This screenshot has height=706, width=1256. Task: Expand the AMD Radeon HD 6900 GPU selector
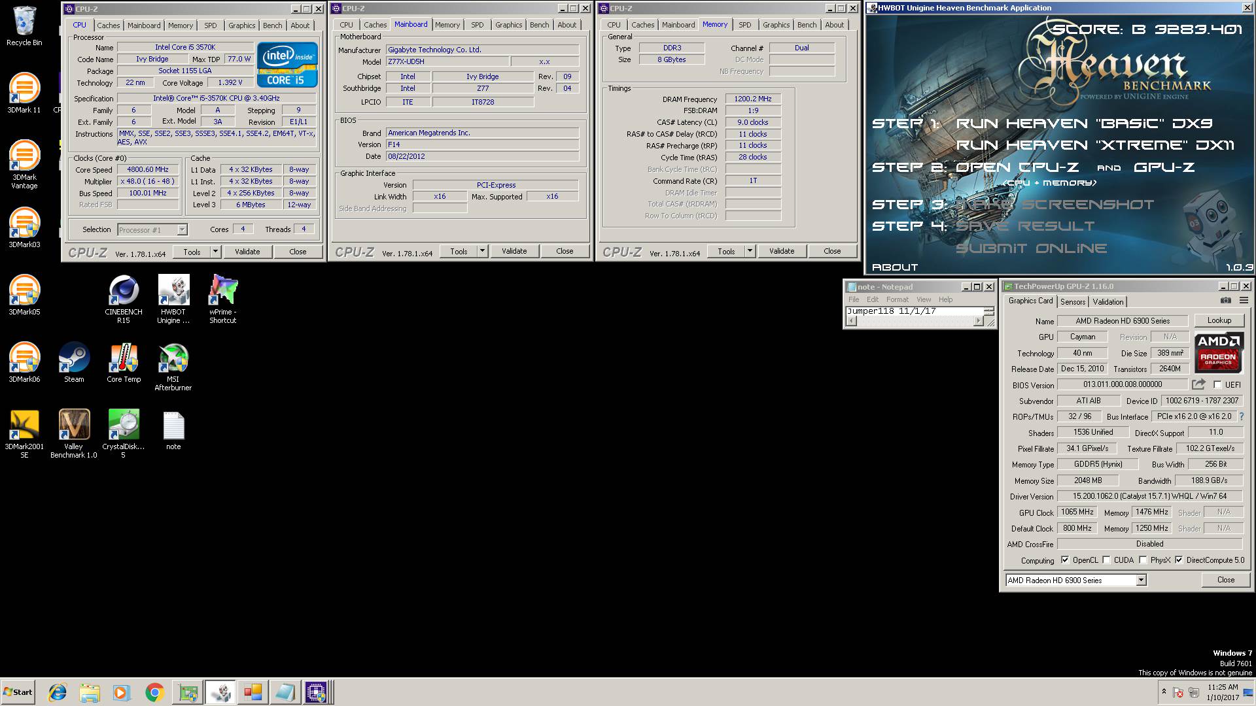(1141, 580)
